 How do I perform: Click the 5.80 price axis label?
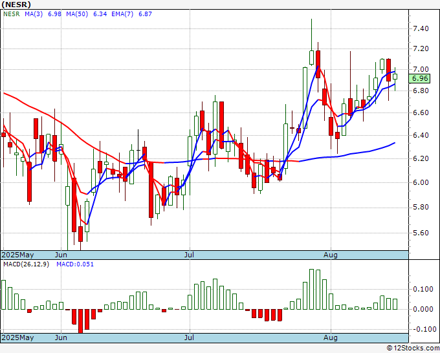421,207
